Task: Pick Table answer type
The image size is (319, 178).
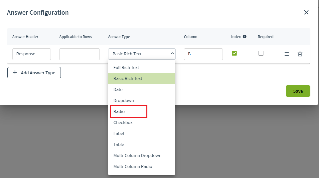Action: tap(141, 145)
